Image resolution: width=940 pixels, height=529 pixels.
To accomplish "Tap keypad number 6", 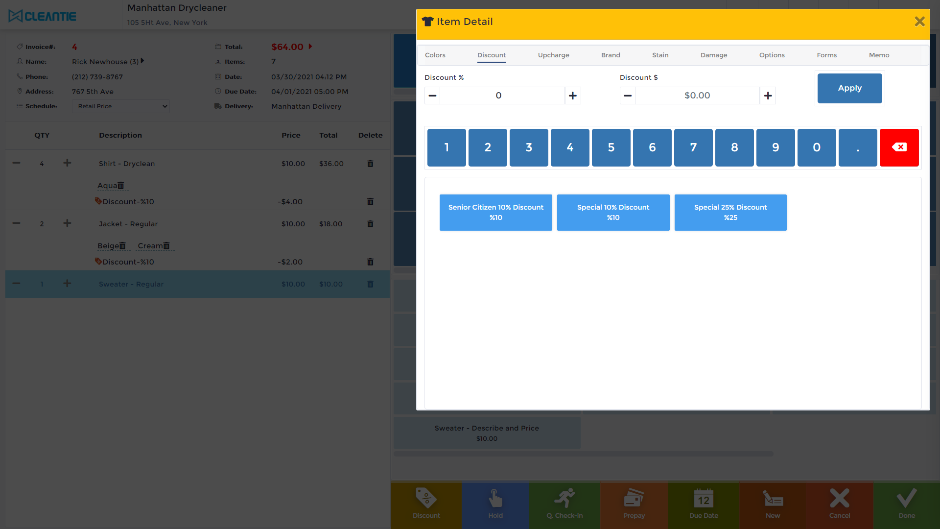I will (652, 147).
